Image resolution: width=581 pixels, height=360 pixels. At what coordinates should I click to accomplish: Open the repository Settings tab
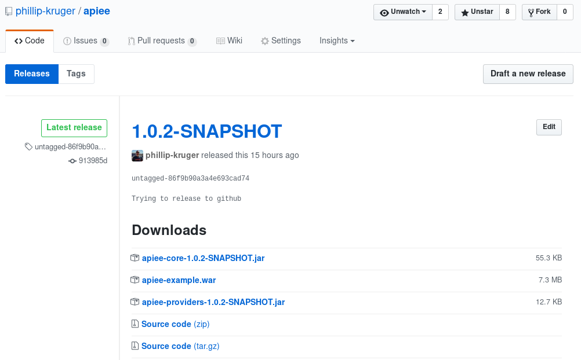(281, 41)
